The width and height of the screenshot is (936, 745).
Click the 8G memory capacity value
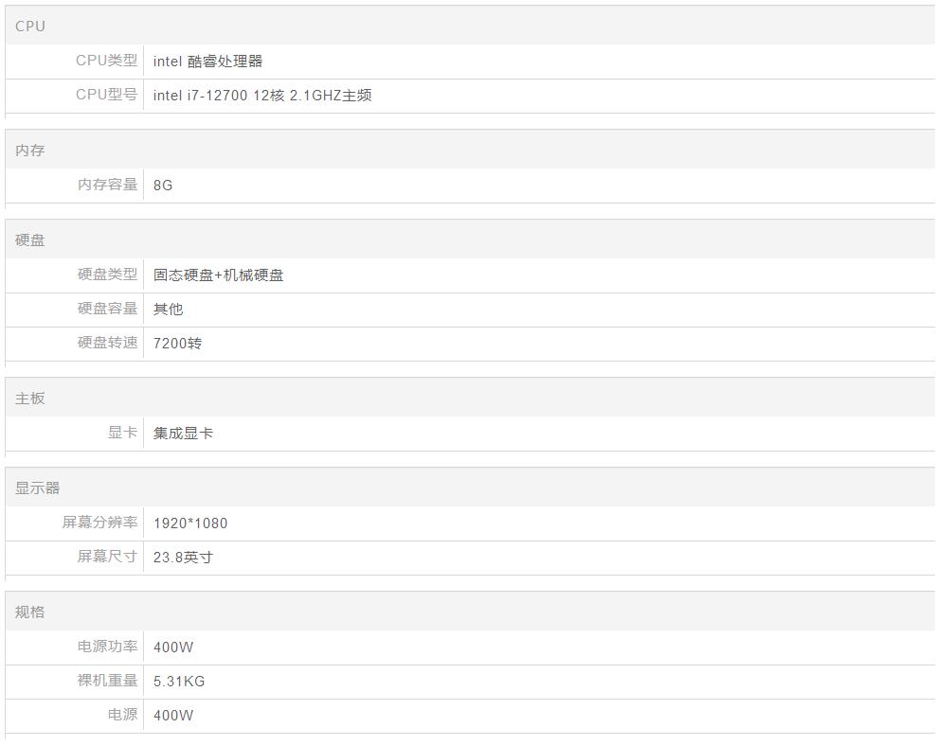tap(163, 186)
